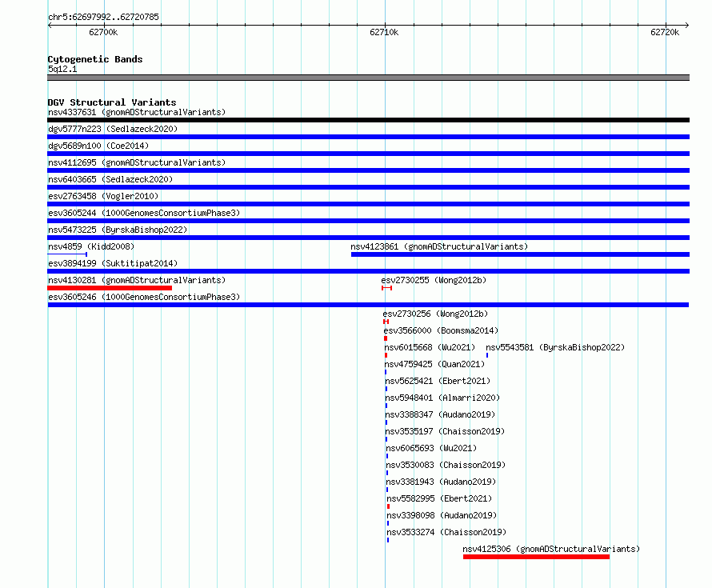Click the dgv5689n100 (Coe2014) label
The height and width of the screenshot is (588, 712).
(x=98, y=146)
